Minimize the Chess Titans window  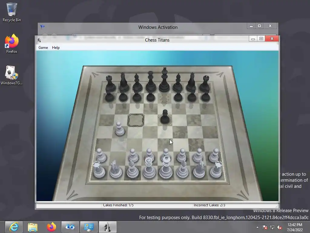pyautogui.click(x=253, y=39)
